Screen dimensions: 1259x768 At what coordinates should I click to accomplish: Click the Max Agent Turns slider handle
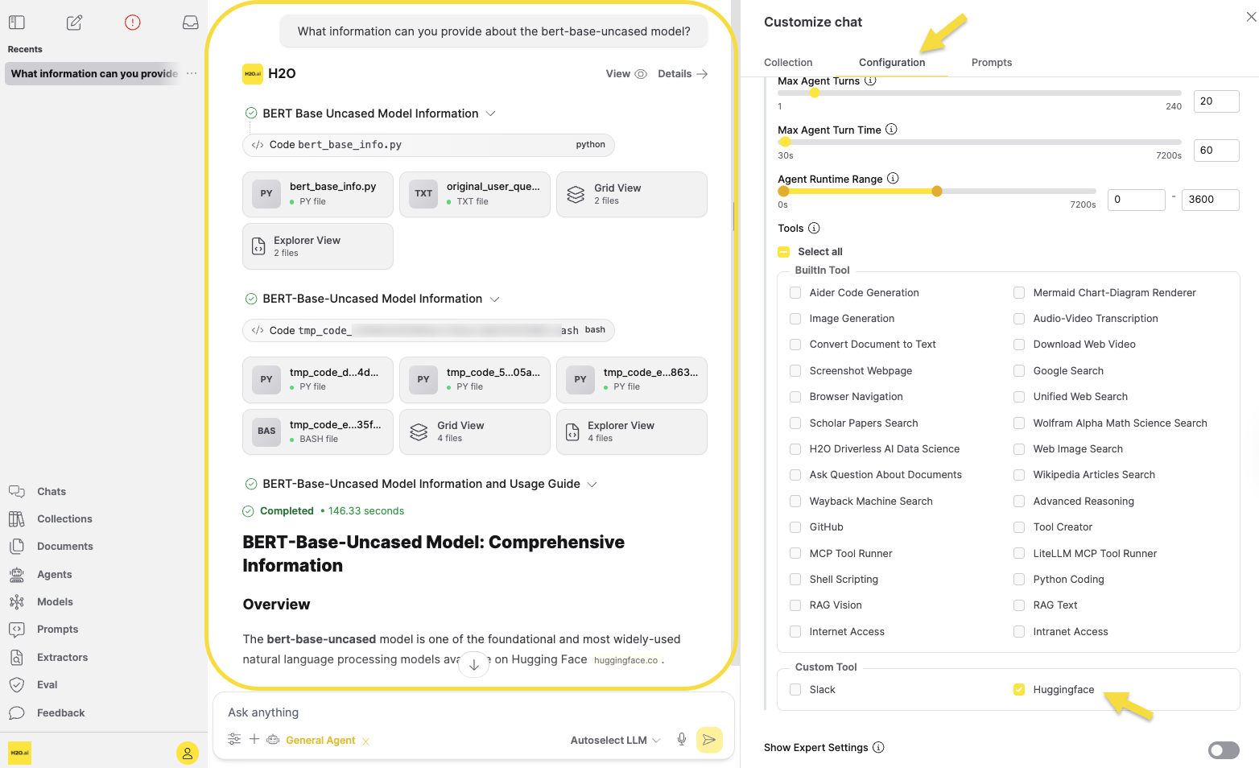[815, 93]
